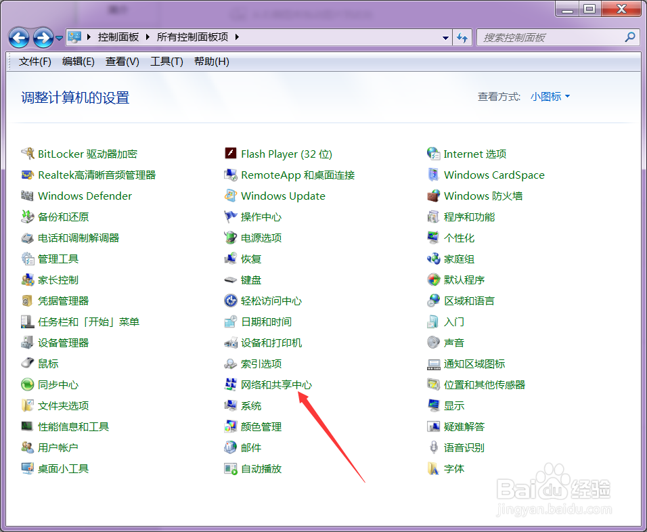Open 网络和共享中心

273,384
